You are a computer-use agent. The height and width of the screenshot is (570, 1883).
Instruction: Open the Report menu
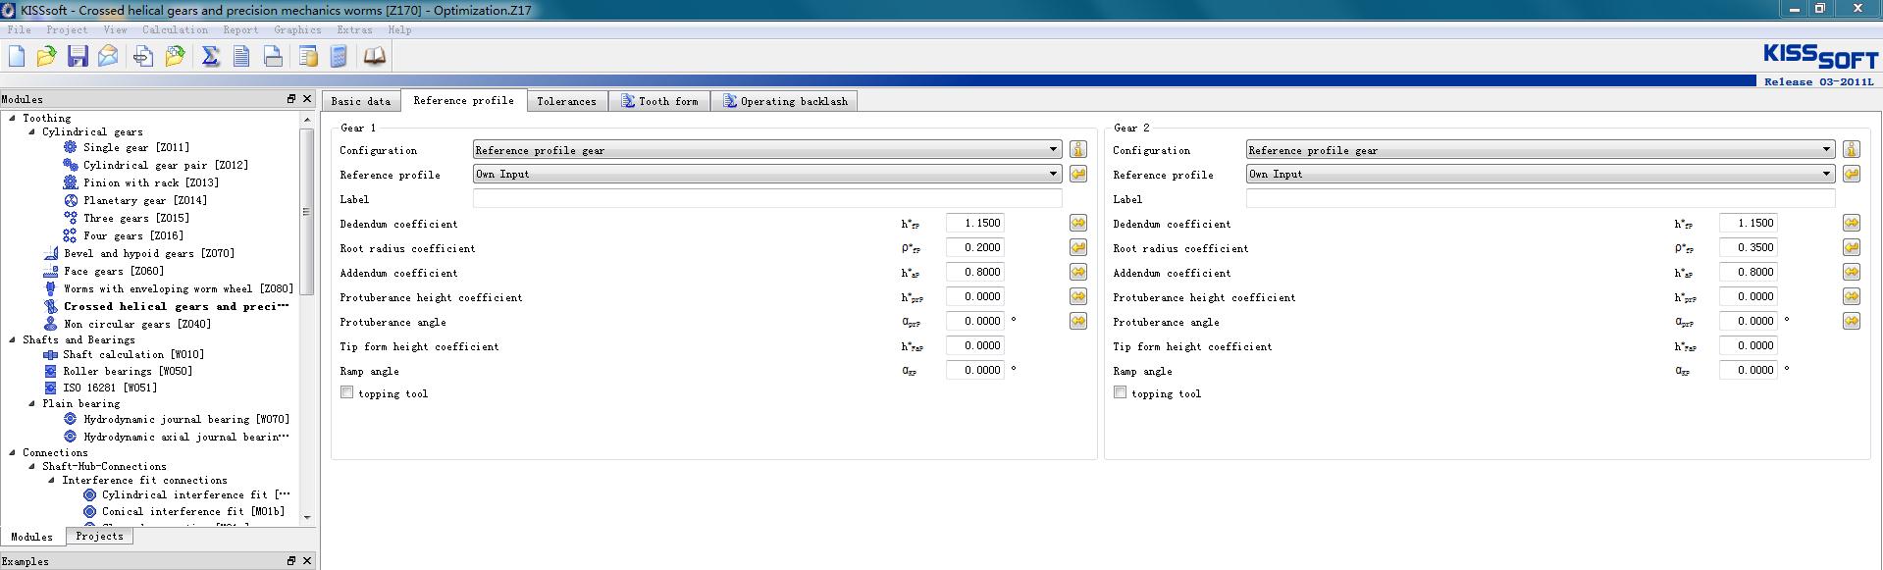point(240,29)
